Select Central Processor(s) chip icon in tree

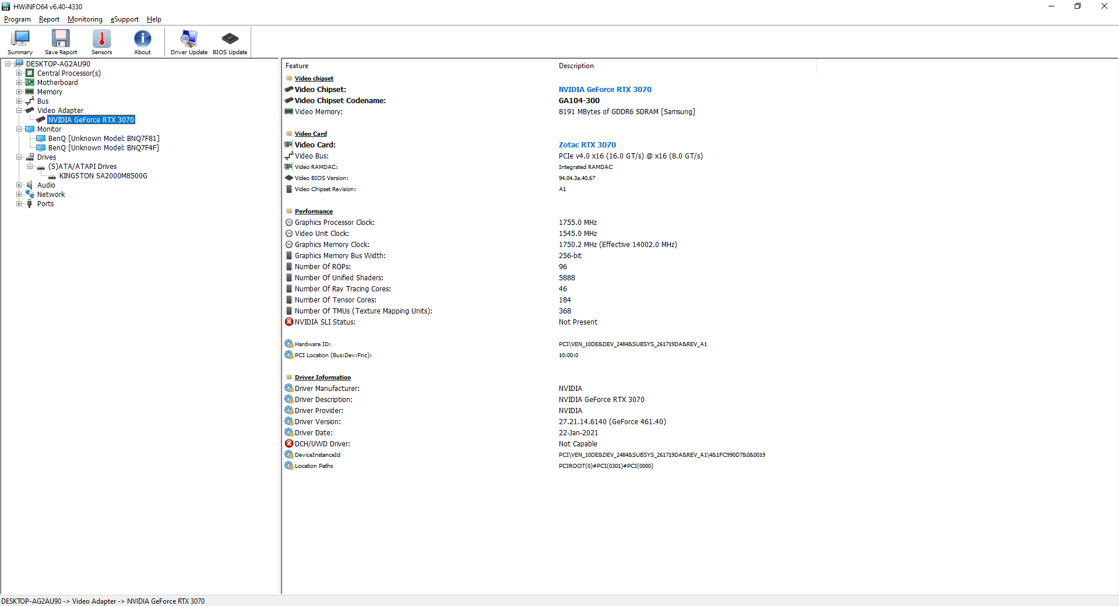tap(30, 73)
